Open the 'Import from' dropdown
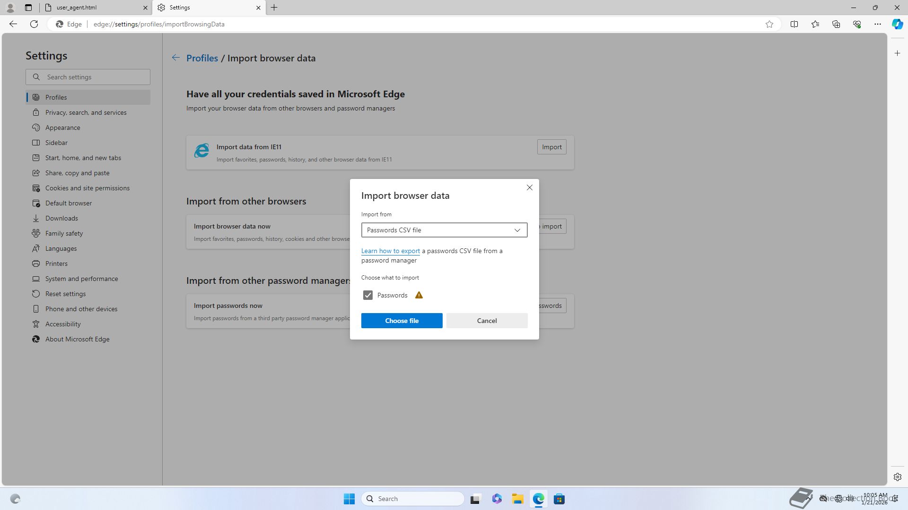Screen dimensions: 908x510 [x=444, y=230]
